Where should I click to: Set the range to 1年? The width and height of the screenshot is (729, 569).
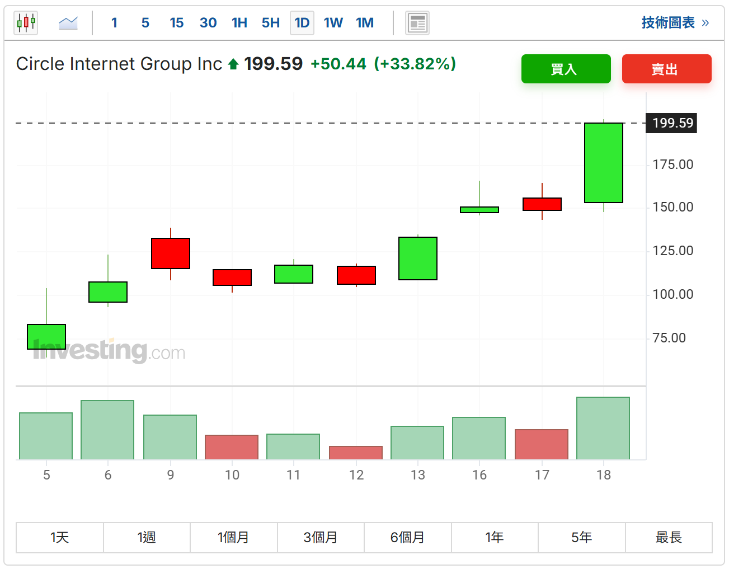[x=495, y=538]
